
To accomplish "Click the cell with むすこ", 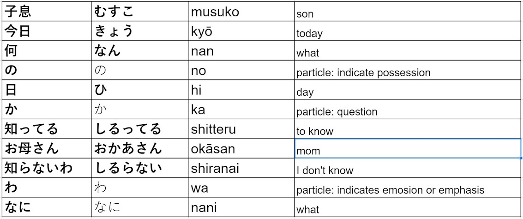I will pyautogui.click(x=140, y=12).
